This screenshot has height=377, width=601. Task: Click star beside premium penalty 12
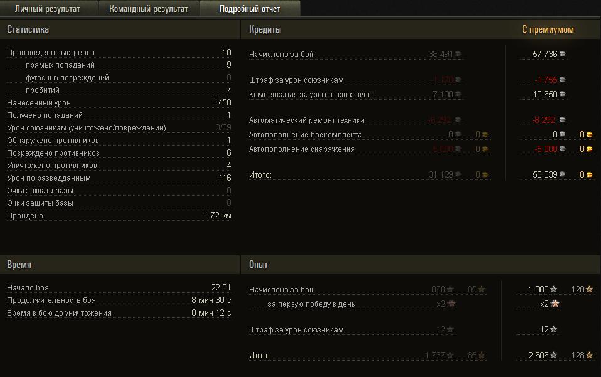click(553, 329)
